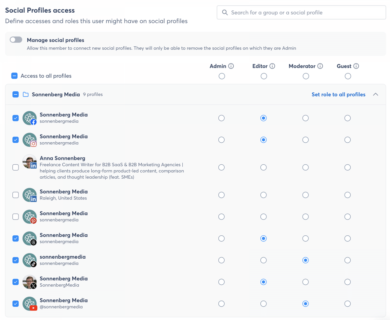Click the Sonnenberg Media Facebook profile avatar

tap(30, 118)
